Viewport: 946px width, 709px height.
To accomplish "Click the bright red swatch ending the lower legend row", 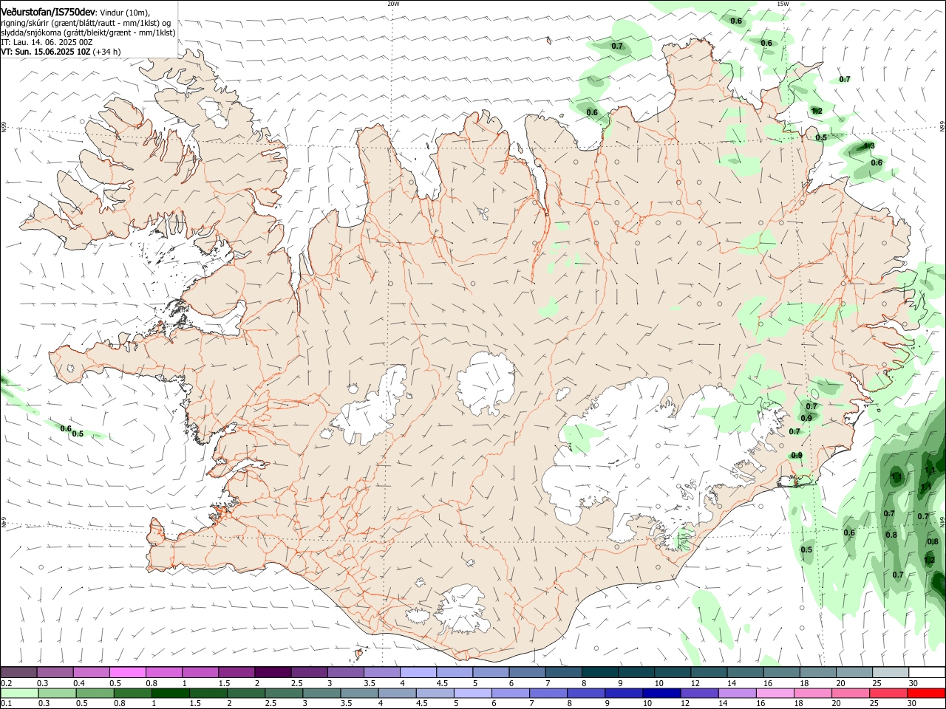I will (x=927, y=693).
